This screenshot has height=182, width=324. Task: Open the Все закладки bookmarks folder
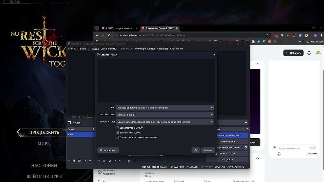[315, 42]
